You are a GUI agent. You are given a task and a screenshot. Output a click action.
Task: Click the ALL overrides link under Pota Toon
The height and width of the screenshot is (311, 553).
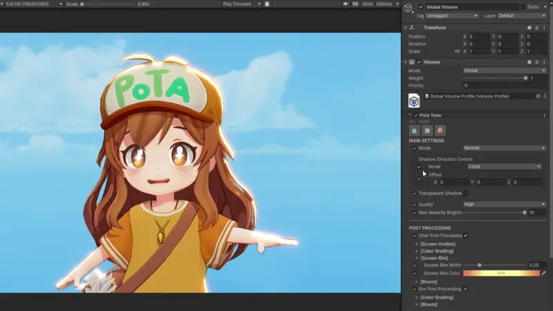[x=412, y=122]
